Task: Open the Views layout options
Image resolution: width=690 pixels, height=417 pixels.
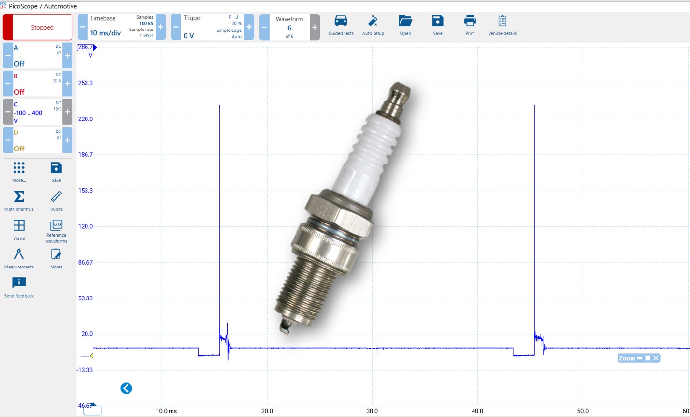Action: (x=19, y=230)
